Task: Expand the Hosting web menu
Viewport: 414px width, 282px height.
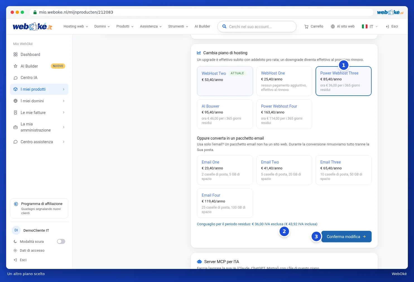Action: click(x=76, y=26)
